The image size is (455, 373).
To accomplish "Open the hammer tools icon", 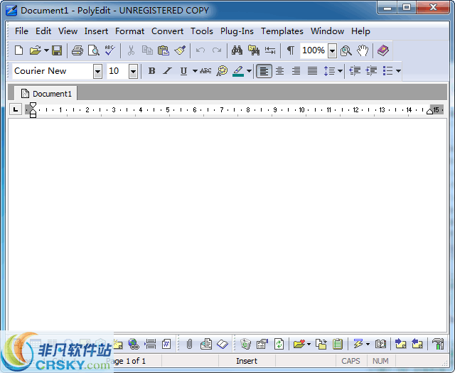I will (438, 345).
